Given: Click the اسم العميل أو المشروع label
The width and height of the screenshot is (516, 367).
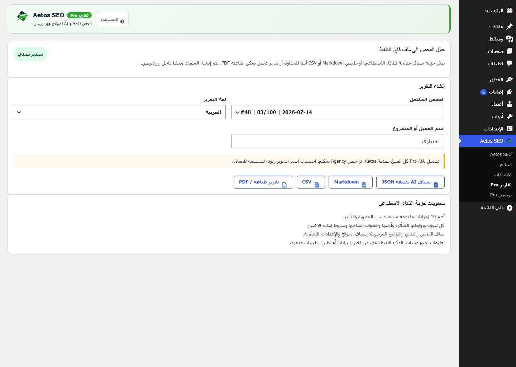Looking at the screenshot, I should (419, 129).
